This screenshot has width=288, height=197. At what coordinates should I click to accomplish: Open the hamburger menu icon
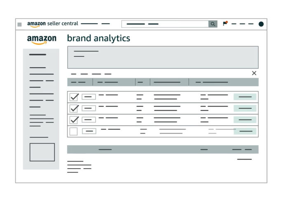click(x=19, y=24)
